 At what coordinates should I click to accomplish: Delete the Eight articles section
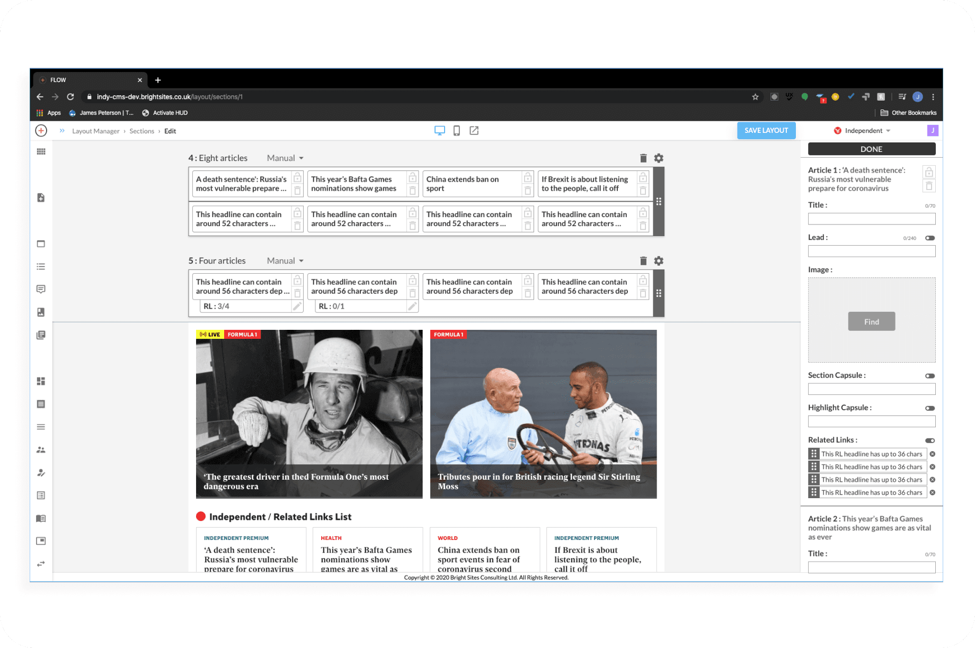tap(643, 158)
